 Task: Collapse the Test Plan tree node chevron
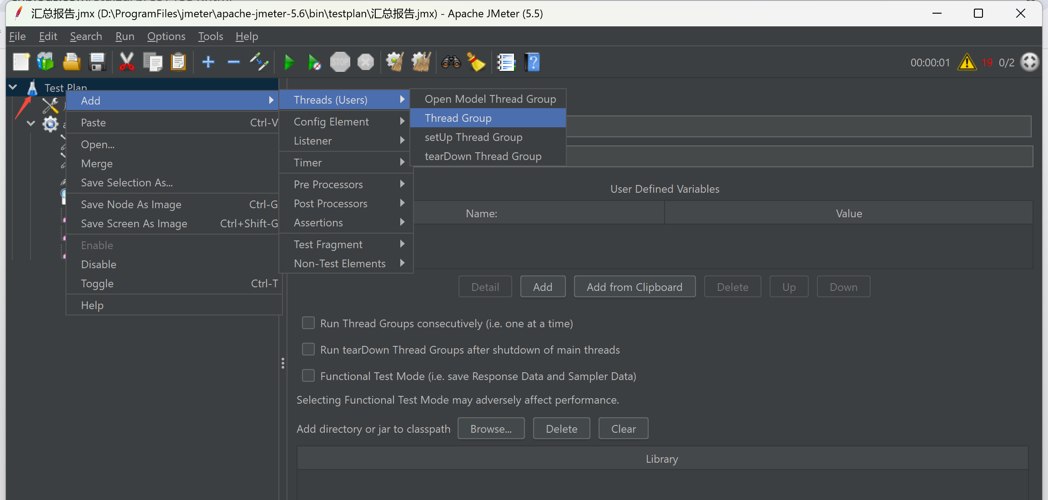[13, 87]
